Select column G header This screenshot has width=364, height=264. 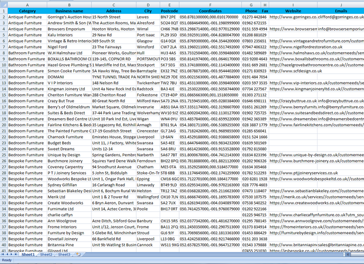coord(251,5)
